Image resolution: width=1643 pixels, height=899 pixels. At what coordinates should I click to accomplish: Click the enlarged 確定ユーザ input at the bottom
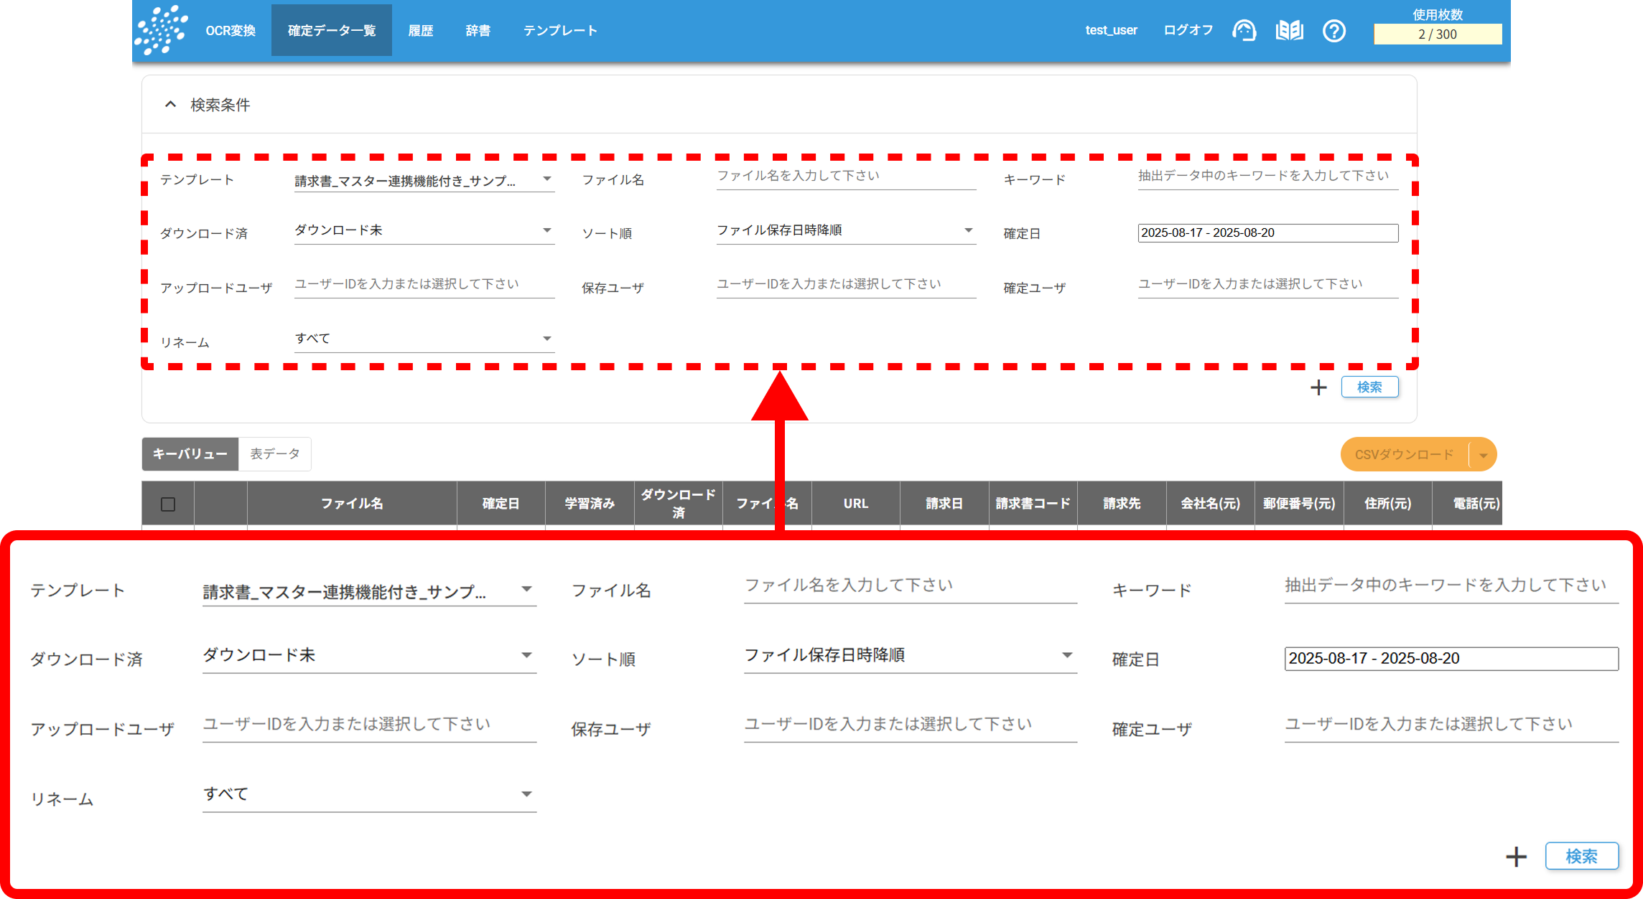tap(1451, 725)
